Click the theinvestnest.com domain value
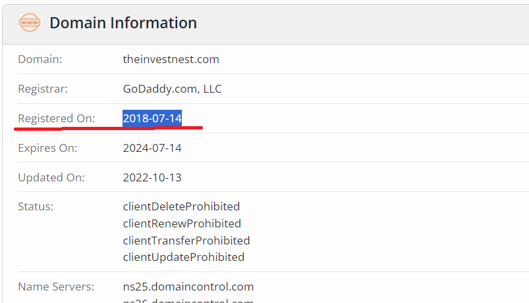This screenshot has width=529, height=303. (x=171, y=59)
